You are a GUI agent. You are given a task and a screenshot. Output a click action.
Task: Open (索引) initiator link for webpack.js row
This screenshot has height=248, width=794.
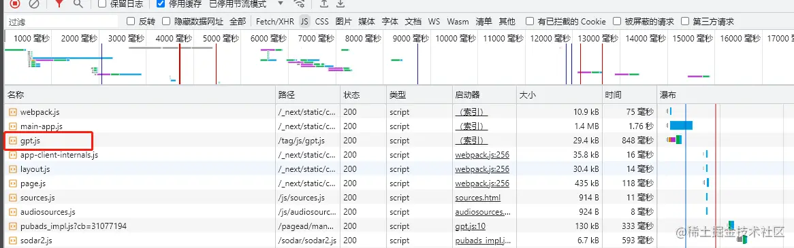point(471,112)
